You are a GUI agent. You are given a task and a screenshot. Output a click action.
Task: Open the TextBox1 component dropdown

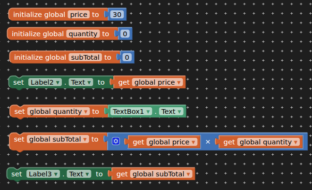point(131,111)
